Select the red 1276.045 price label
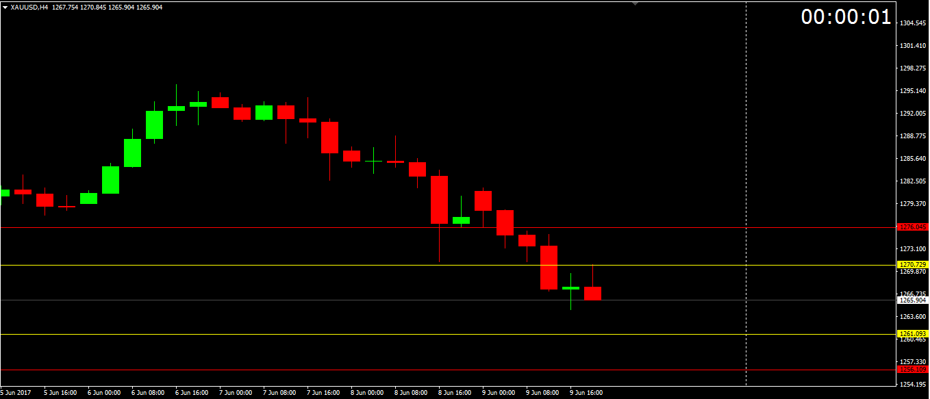Viewport: 930px width, 399px height. click(x=912, y=227)
